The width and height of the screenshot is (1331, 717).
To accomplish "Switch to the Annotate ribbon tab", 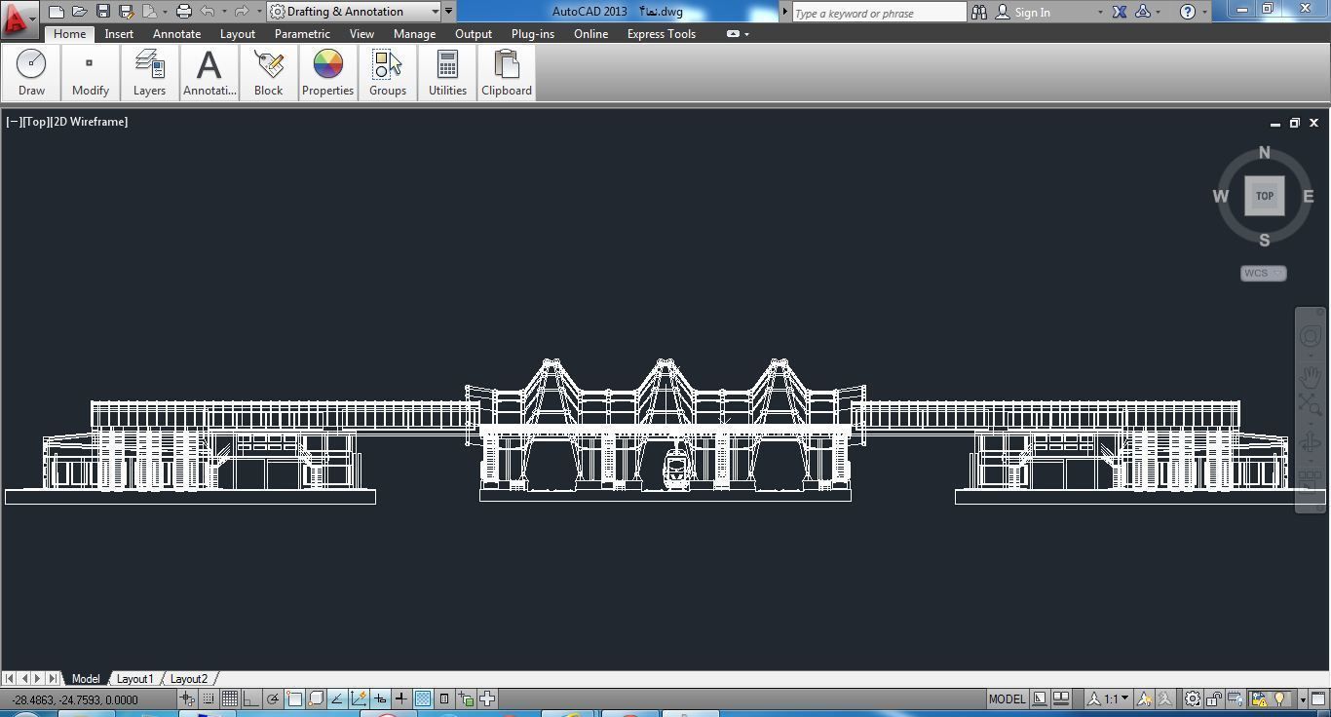I will pyautogui.click(x=176, y=34).
